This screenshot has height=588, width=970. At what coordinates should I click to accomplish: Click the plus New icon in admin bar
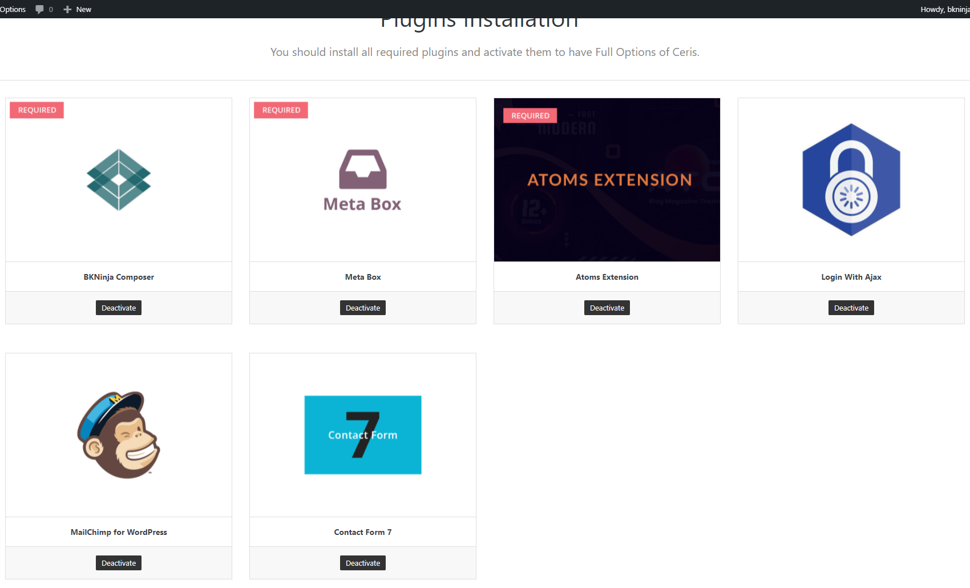tap(67, 9)
